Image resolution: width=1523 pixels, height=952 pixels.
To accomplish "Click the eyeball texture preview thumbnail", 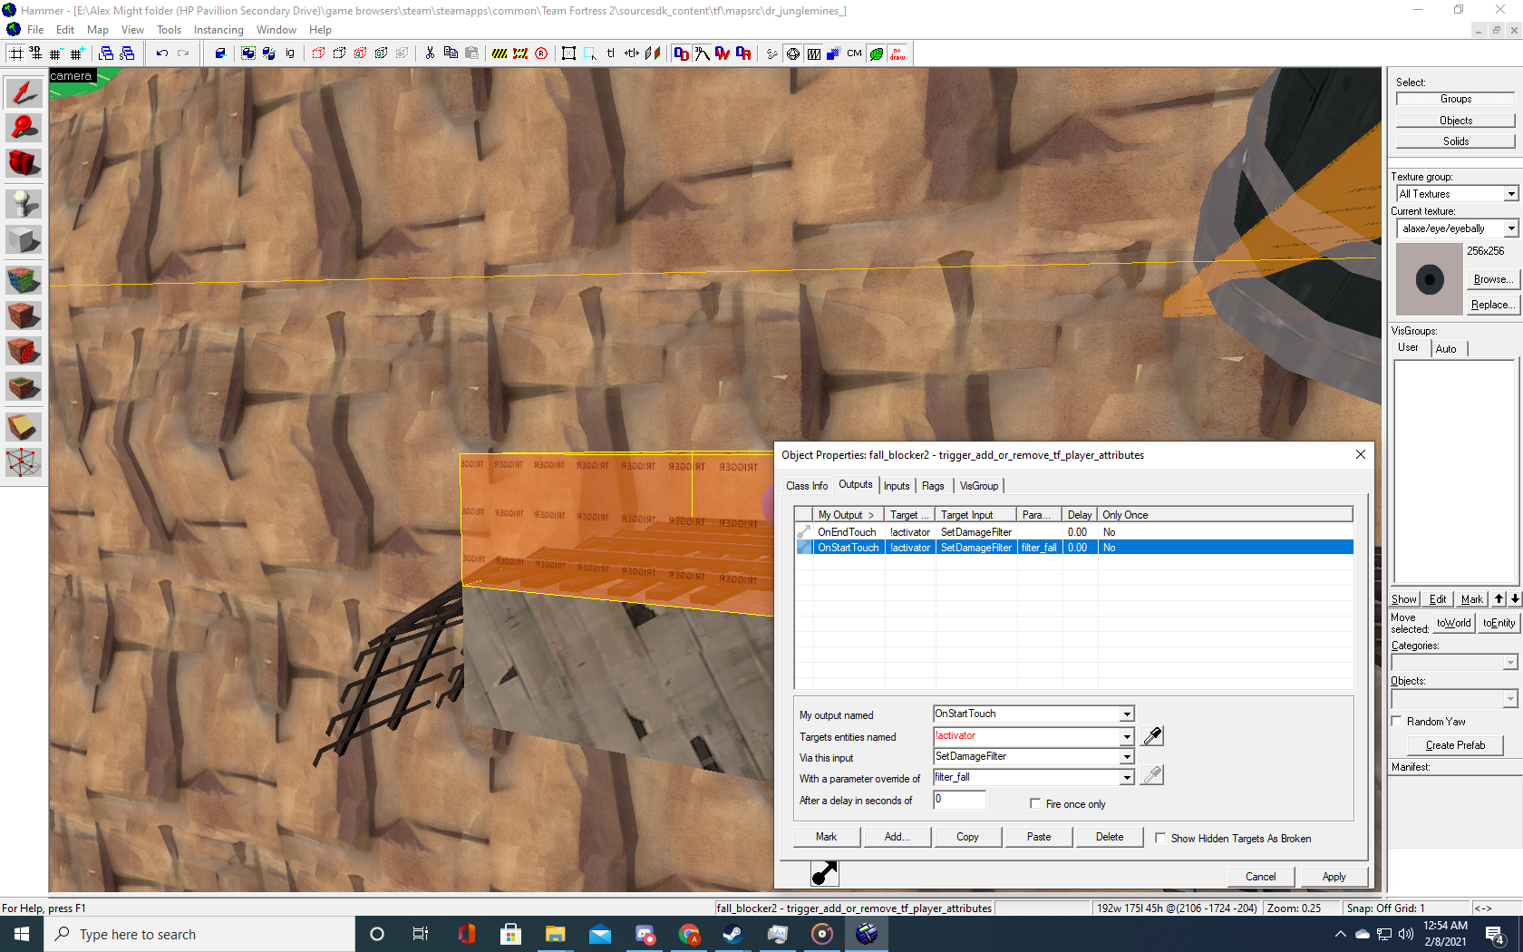I will click(1430, 279).
